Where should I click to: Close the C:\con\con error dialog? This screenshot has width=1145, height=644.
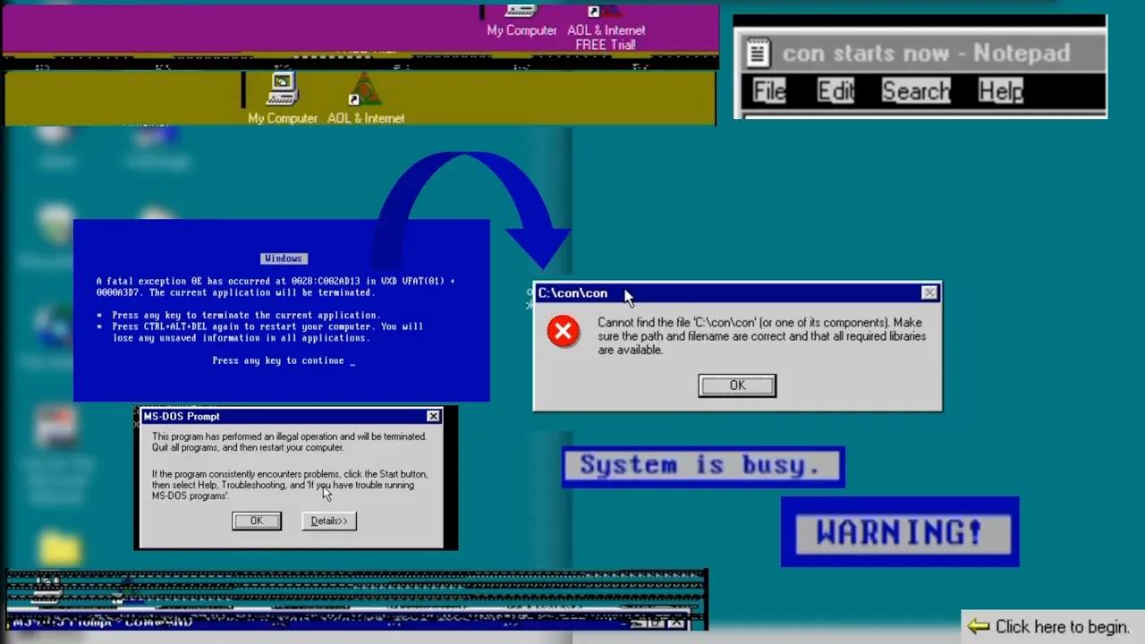pyautogui.click(x=929, y=292)
